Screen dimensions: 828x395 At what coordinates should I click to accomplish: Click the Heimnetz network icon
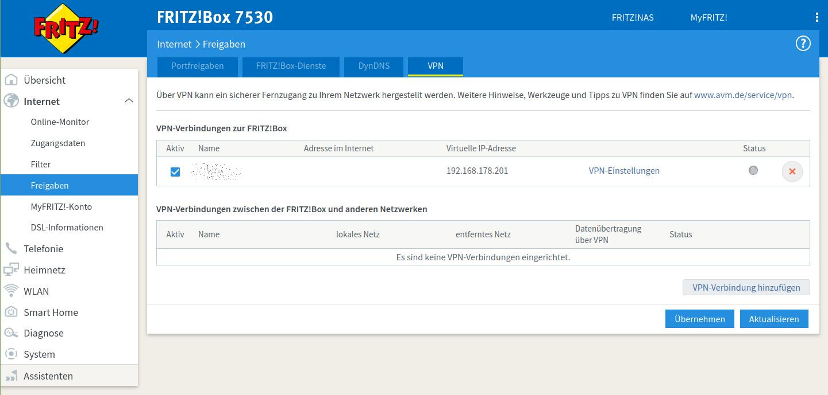11,269
